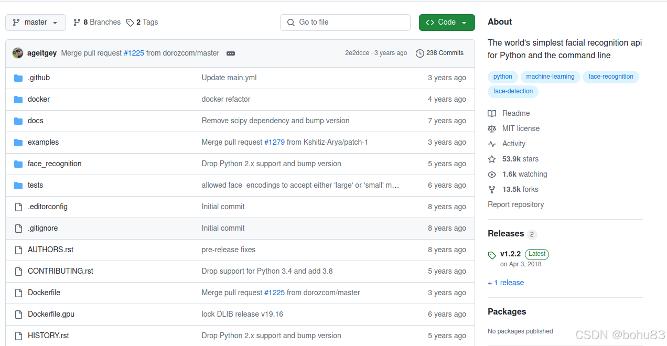Jump to Readme link

[516, 113]
